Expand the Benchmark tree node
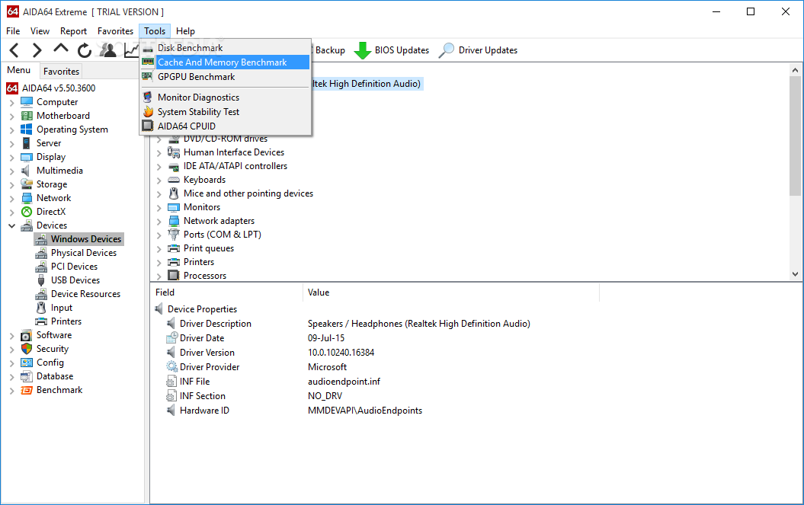The width and height of the screenshot is (804, 505). point(11,391)
